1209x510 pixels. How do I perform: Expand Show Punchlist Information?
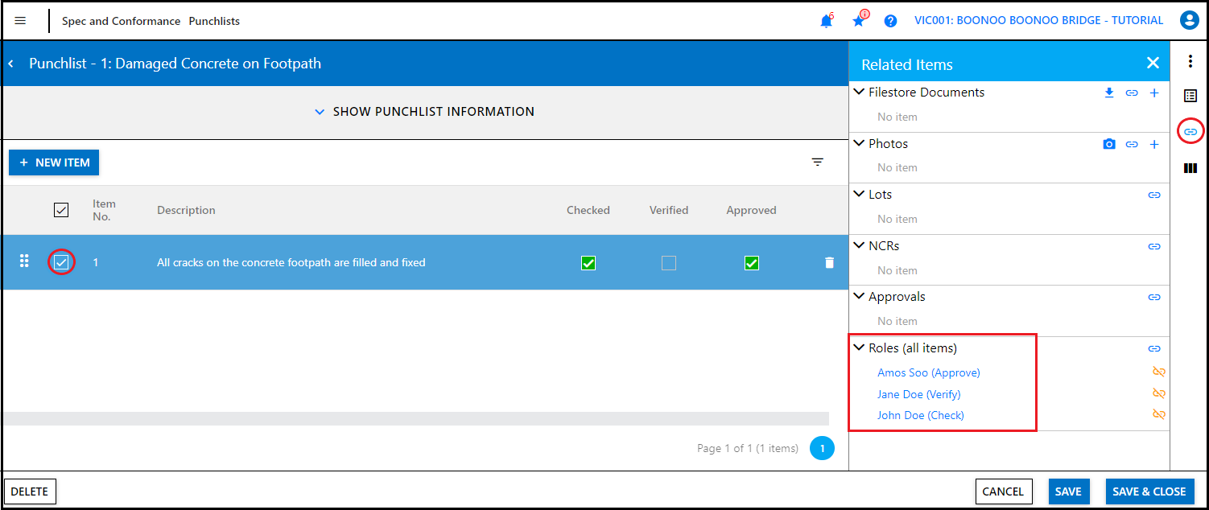[x=425, y=112]
